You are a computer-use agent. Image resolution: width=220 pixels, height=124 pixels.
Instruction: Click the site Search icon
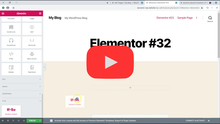click(210, 19)
